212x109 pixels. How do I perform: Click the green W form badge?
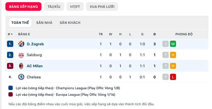click(173, 44)
